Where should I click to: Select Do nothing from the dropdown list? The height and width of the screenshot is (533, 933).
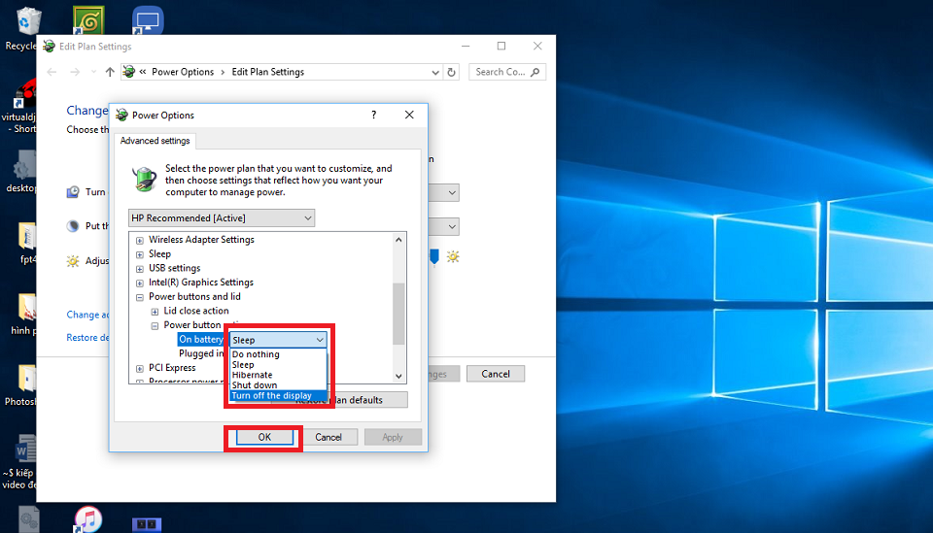pos(278,354)
